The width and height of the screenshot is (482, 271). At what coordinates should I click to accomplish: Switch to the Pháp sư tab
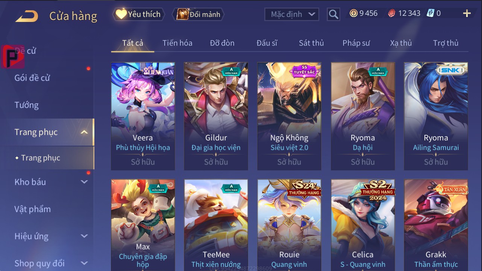[356, 43]
